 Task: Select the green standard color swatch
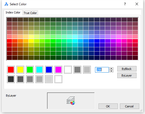pos(30,70)
